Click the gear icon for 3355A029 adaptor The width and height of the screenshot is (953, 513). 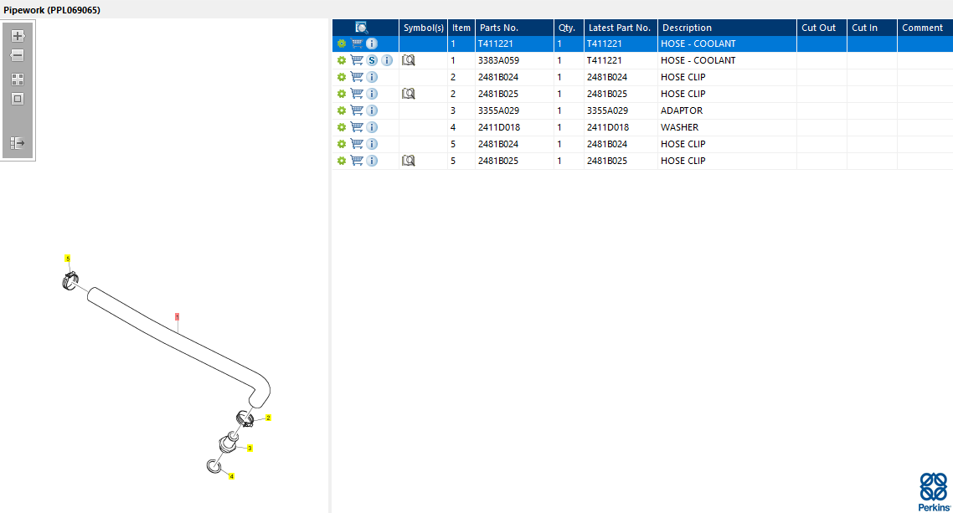342,110
